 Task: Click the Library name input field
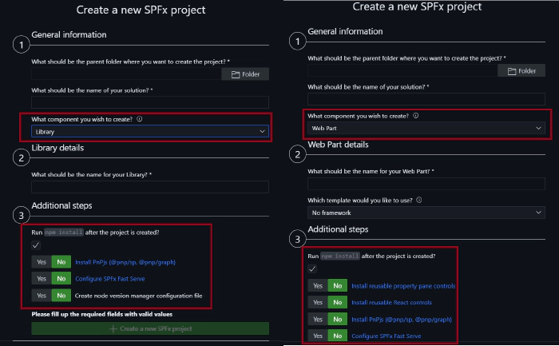coord(149,187)
